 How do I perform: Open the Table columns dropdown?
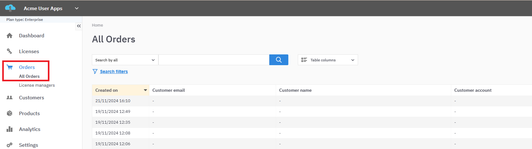pos(328,60)
